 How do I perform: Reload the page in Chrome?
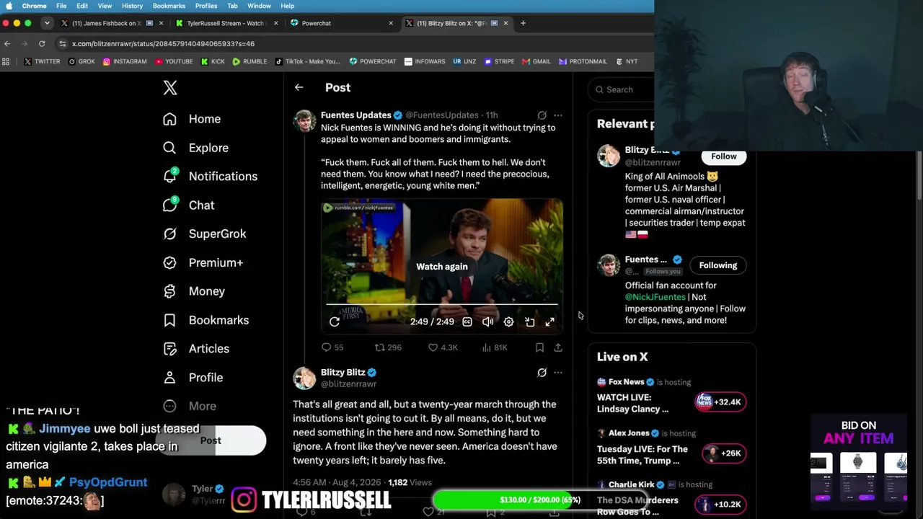(x=42, y=43)
